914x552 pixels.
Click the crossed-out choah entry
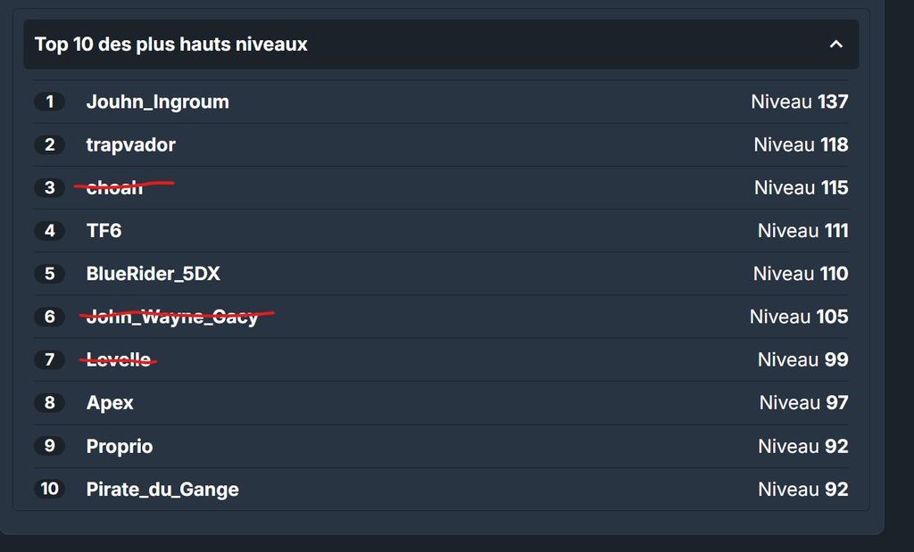tap(114, 187)
